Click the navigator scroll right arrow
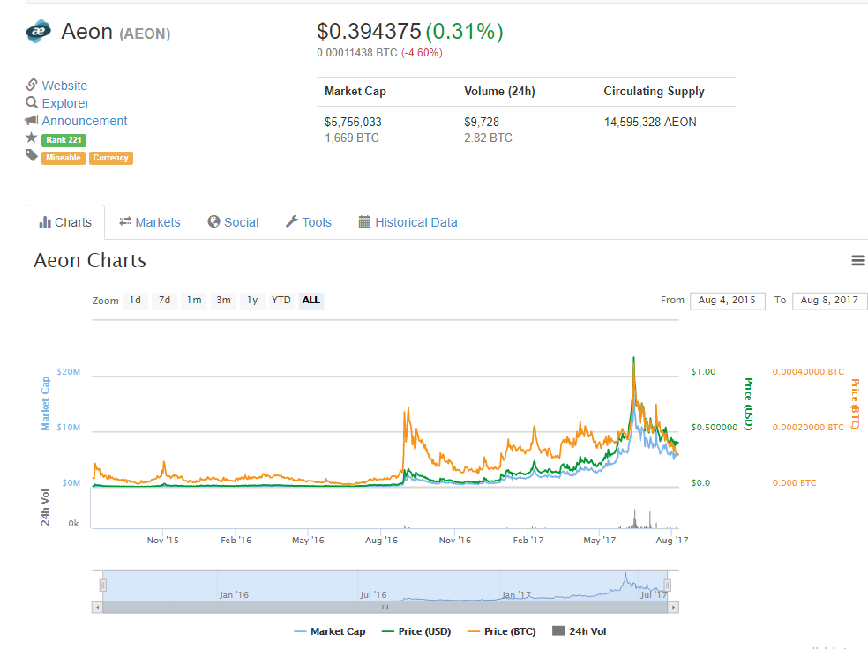Image resolution: width=868 pixels, height=649 pixels. pos(674,608)
